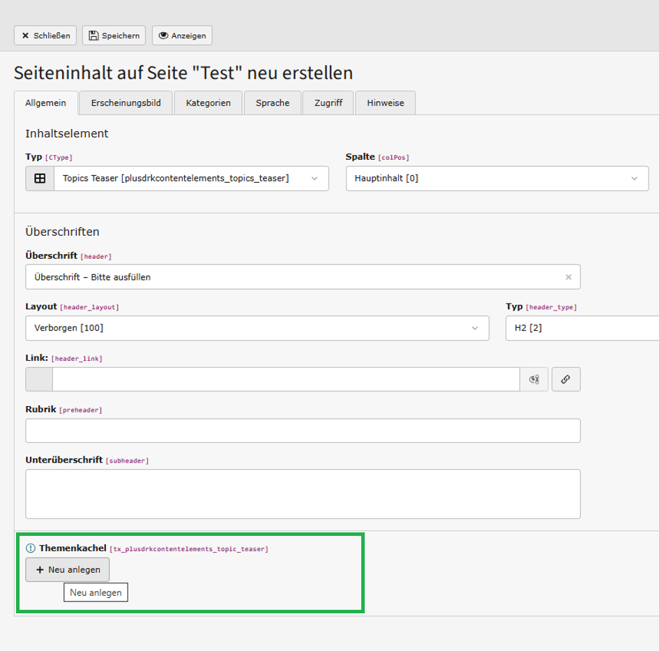Open the Layout header_layout dropdown
This screenshot has height=651, width=659.
pyautogui.click(x=257, y=328)
